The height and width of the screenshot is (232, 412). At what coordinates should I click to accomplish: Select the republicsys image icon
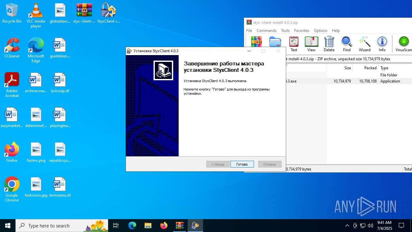60,153
